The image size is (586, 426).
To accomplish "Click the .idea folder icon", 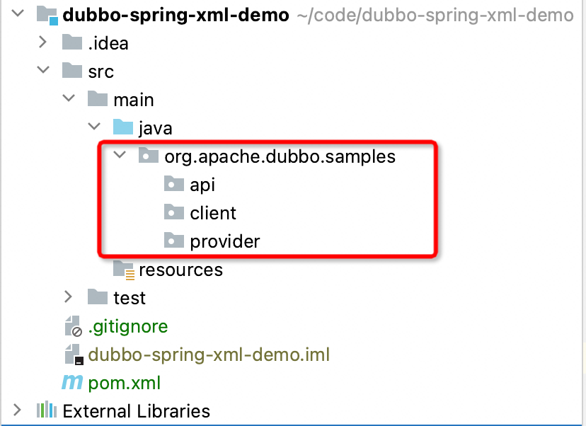I will 72,43.
